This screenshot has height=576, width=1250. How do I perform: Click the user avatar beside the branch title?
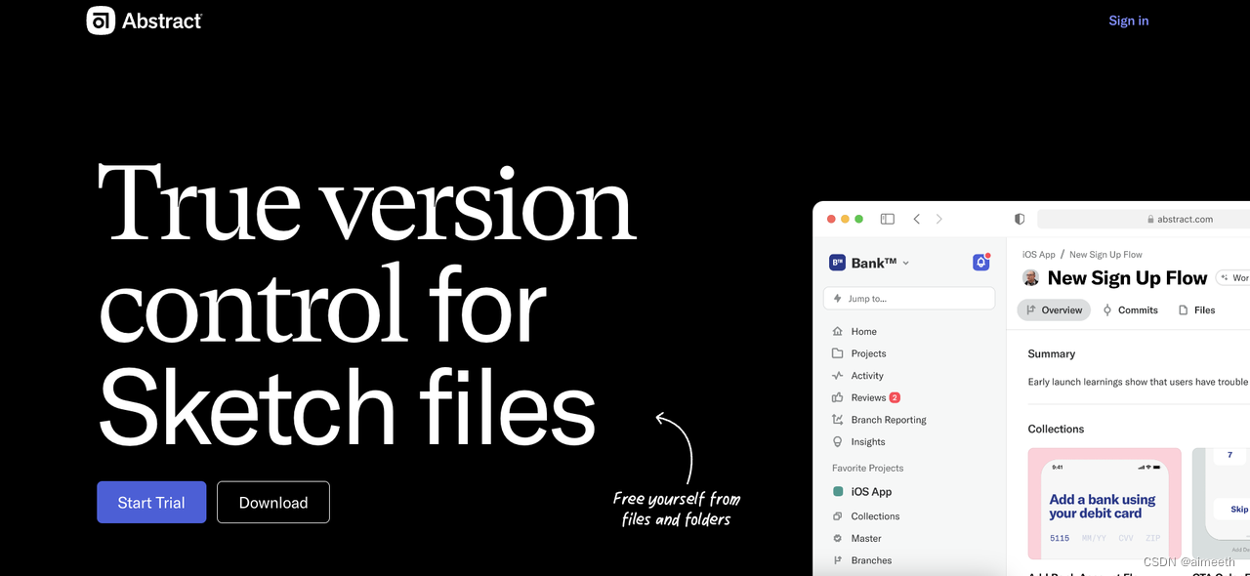[1030, 278]
